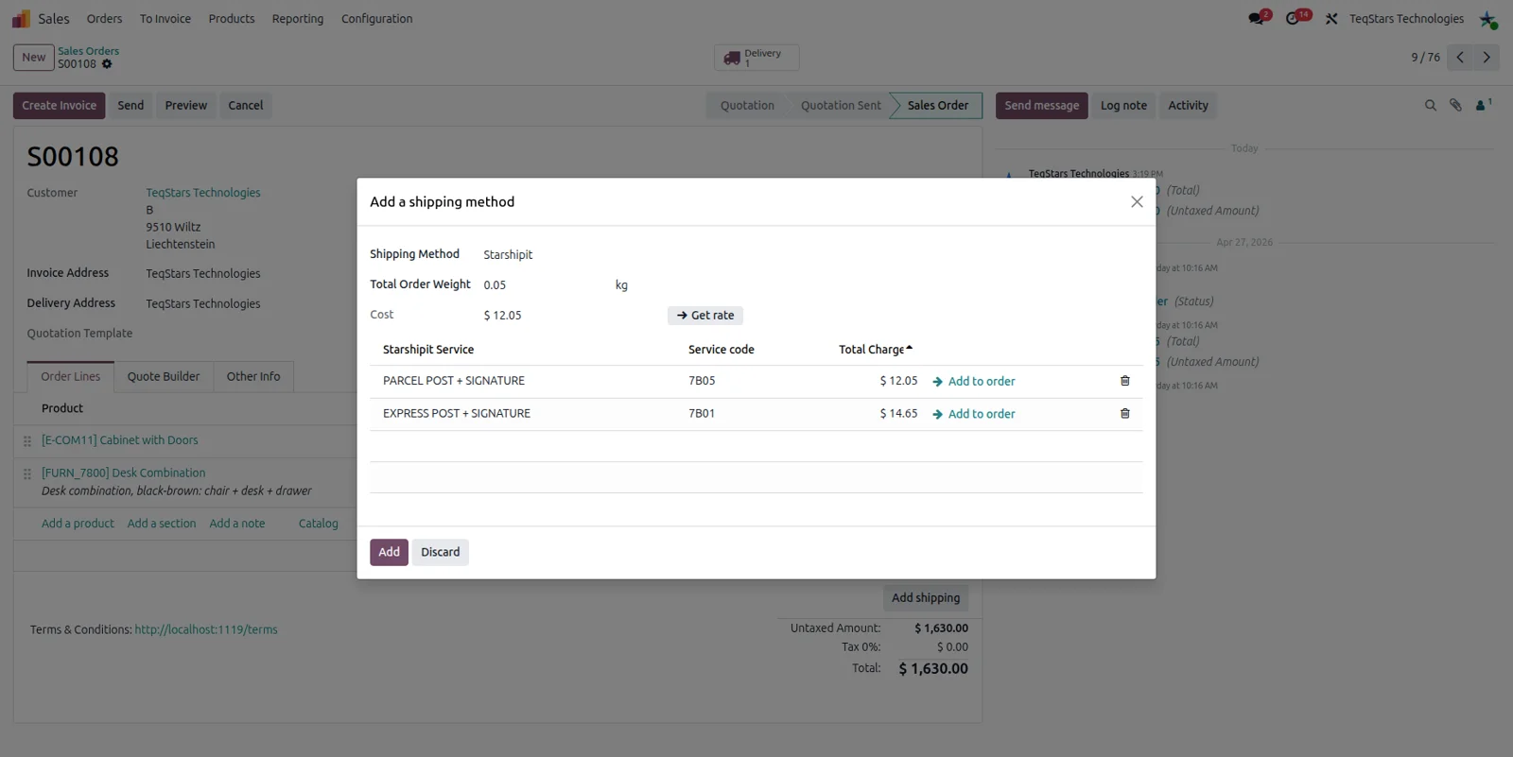This screenshot has height=757, width=1513.
Task: Switch to the Quote Builder tab
Action: [164, 376]
